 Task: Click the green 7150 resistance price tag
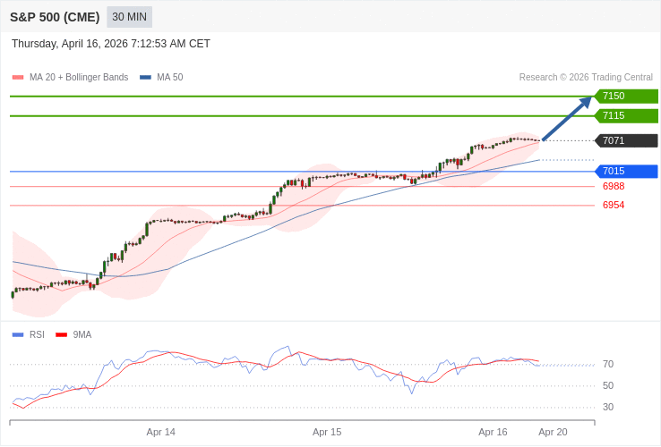coord(626,97)
